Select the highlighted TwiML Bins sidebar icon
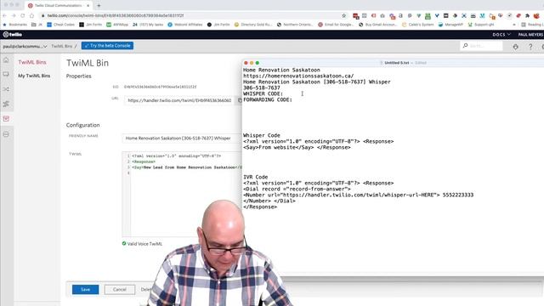544x306 pixels. 6,119
